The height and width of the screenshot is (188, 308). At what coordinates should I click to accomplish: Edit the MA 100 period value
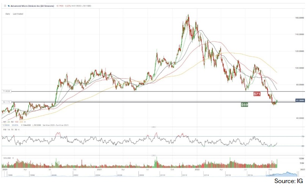[17, 122]
